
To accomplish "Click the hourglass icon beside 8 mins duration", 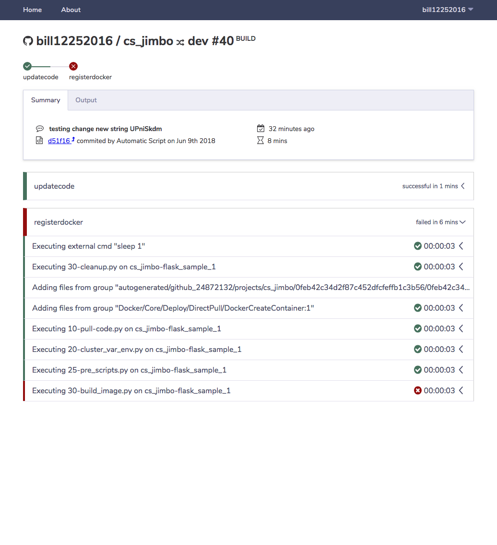I will click(260, 140).
